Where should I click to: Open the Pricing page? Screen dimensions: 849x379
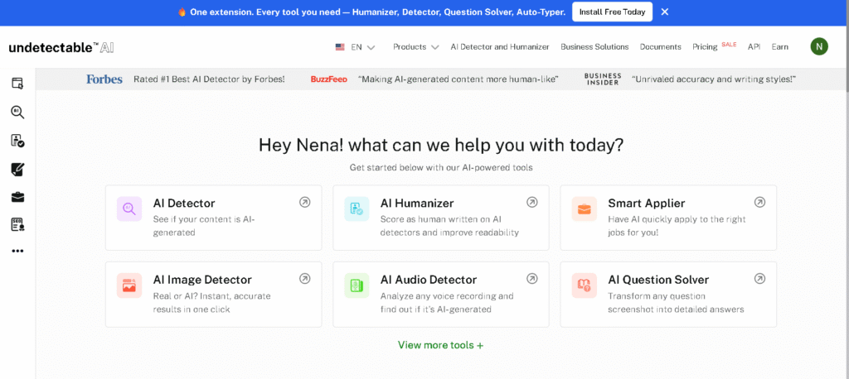click(x=705, y=47)
